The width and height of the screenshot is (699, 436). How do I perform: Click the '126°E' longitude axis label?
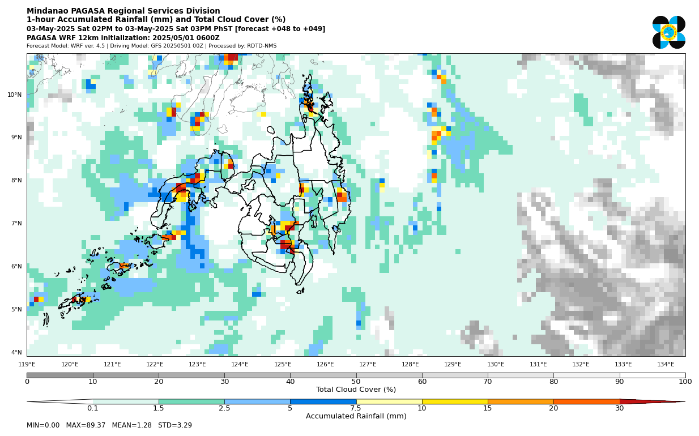coord(325,364)
